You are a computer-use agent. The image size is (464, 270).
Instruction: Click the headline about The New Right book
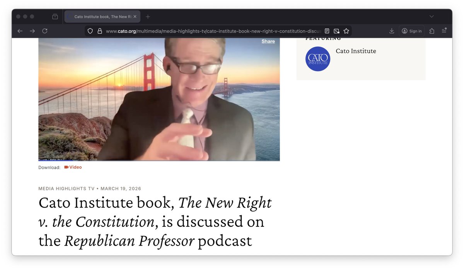(x=155, y=222)
